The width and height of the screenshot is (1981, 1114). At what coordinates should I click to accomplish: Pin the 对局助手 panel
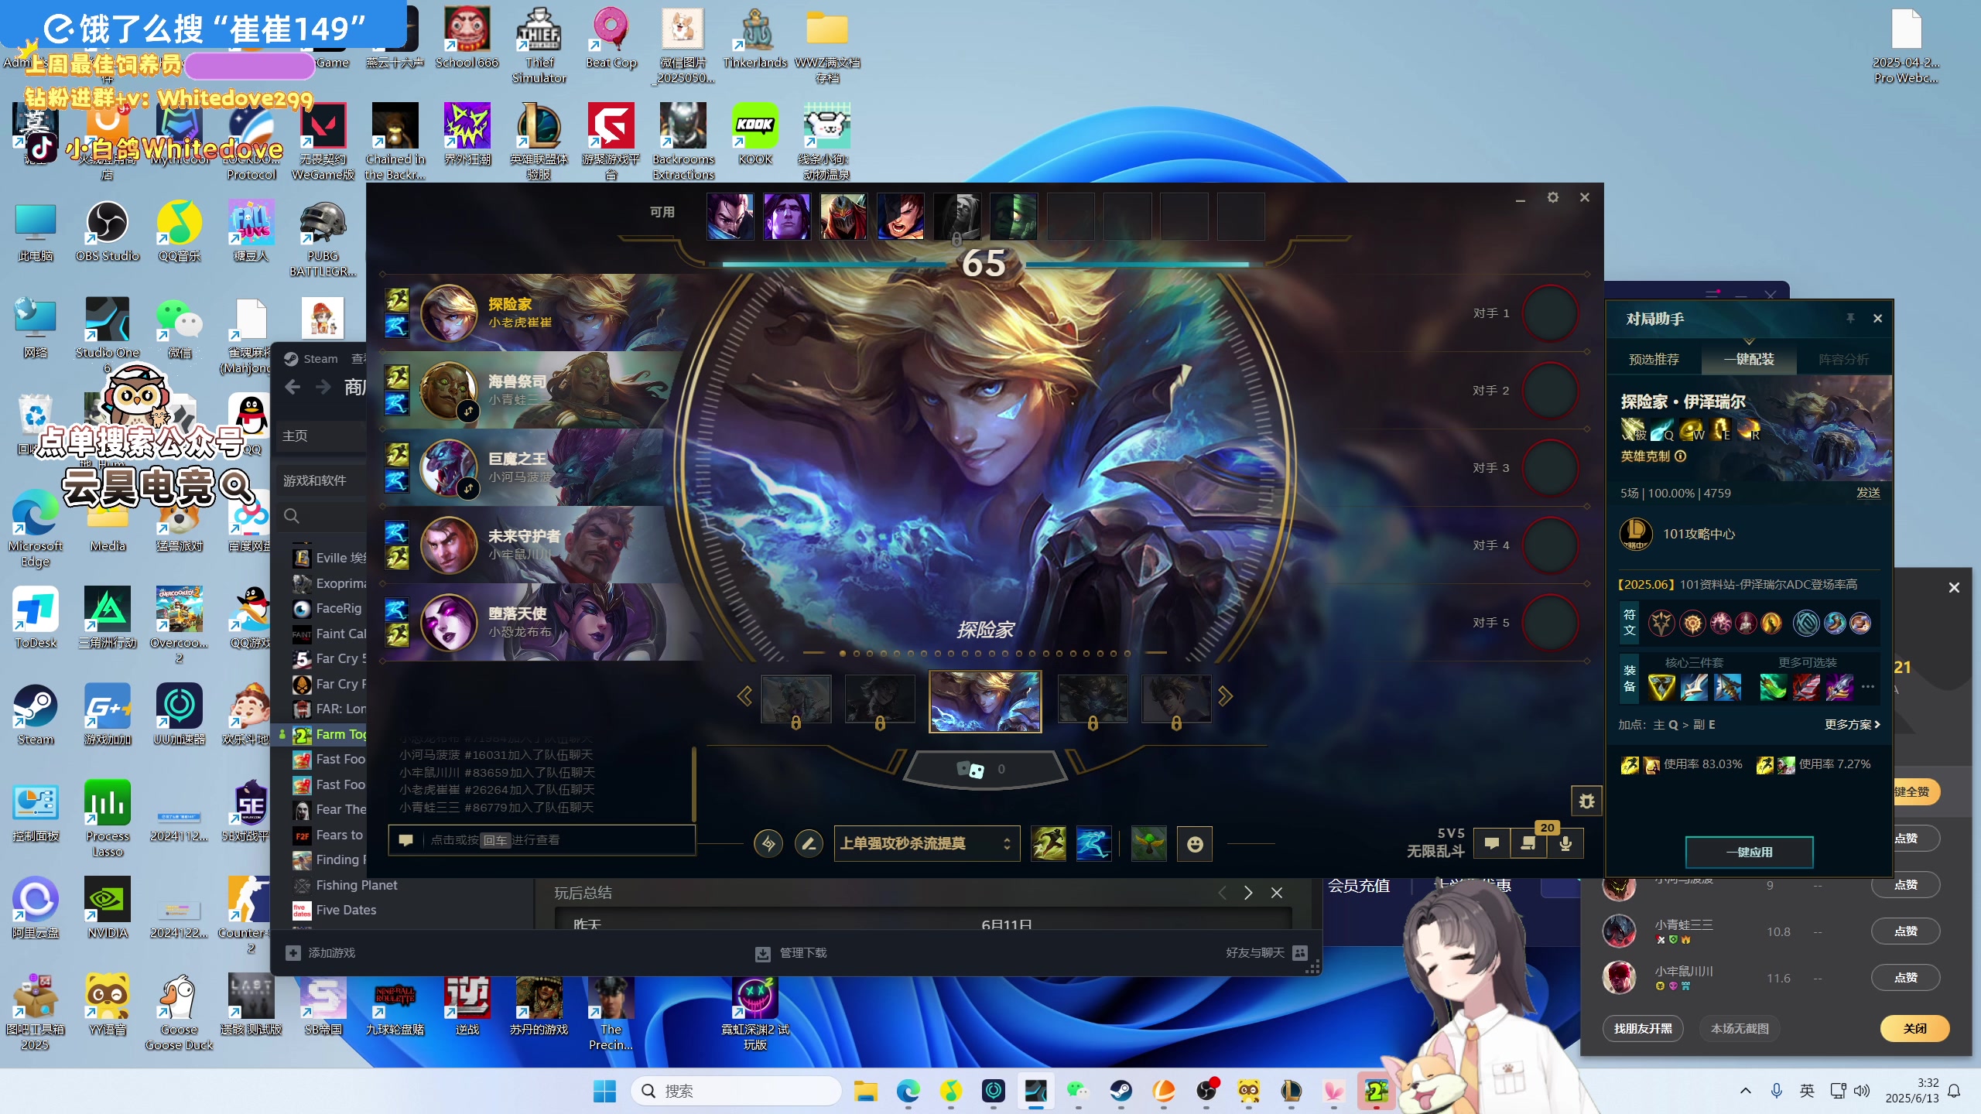[1850, 318]
